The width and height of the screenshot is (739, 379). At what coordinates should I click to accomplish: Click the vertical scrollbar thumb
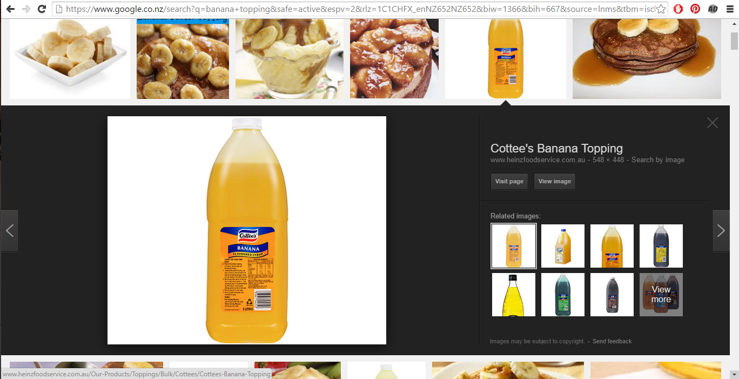coord(734,41)
